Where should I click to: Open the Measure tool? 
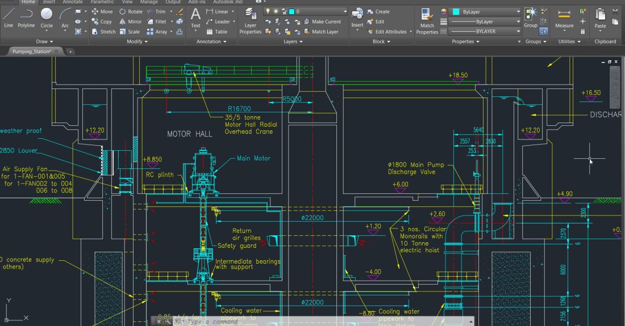(564, 18)
